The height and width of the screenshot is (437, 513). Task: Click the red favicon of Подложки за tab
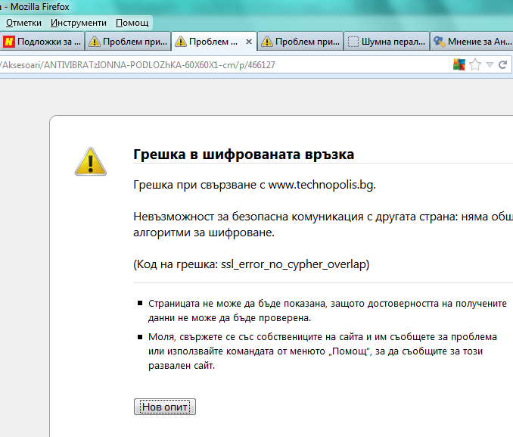click(x=9, y=42)
